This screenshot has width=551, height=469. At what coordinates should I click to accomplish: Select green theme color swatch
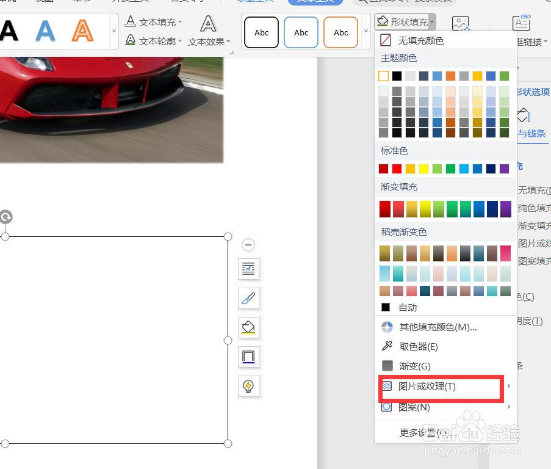[504, 76]
